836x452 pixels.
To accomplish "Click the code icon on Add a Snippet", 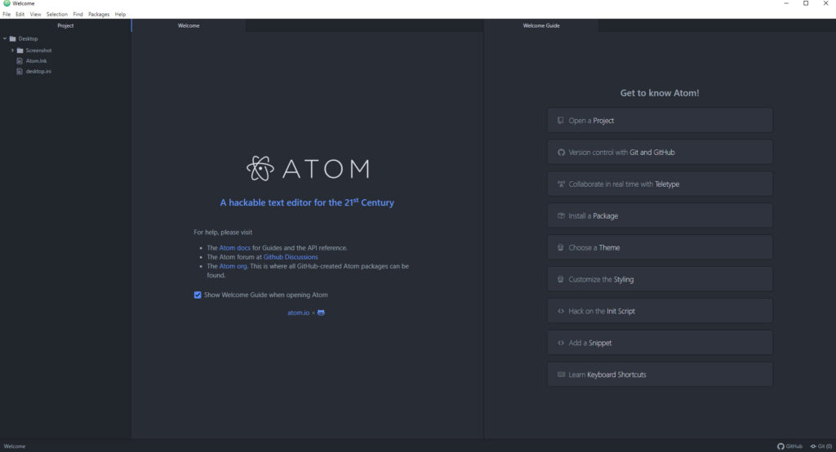I will (561, 343).
